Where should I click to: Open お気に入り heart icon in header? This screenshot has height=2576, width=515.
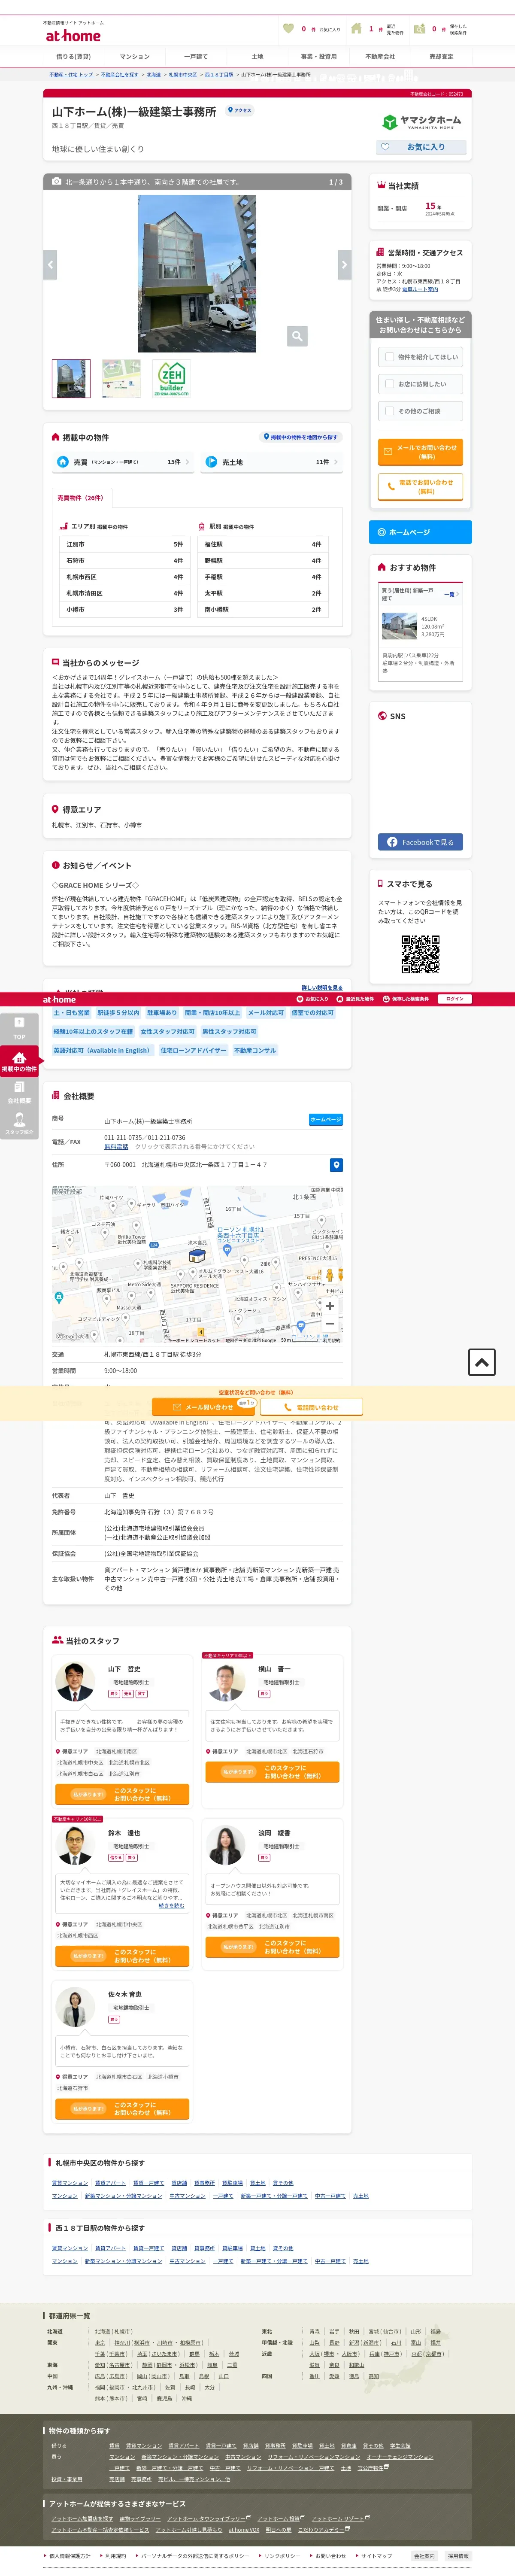tap(289, 29)
